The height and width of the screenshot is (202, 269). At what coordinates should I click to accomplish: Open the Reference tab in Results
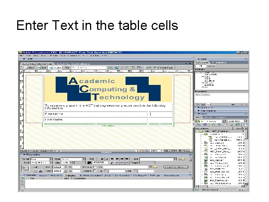tap(56, 175)
